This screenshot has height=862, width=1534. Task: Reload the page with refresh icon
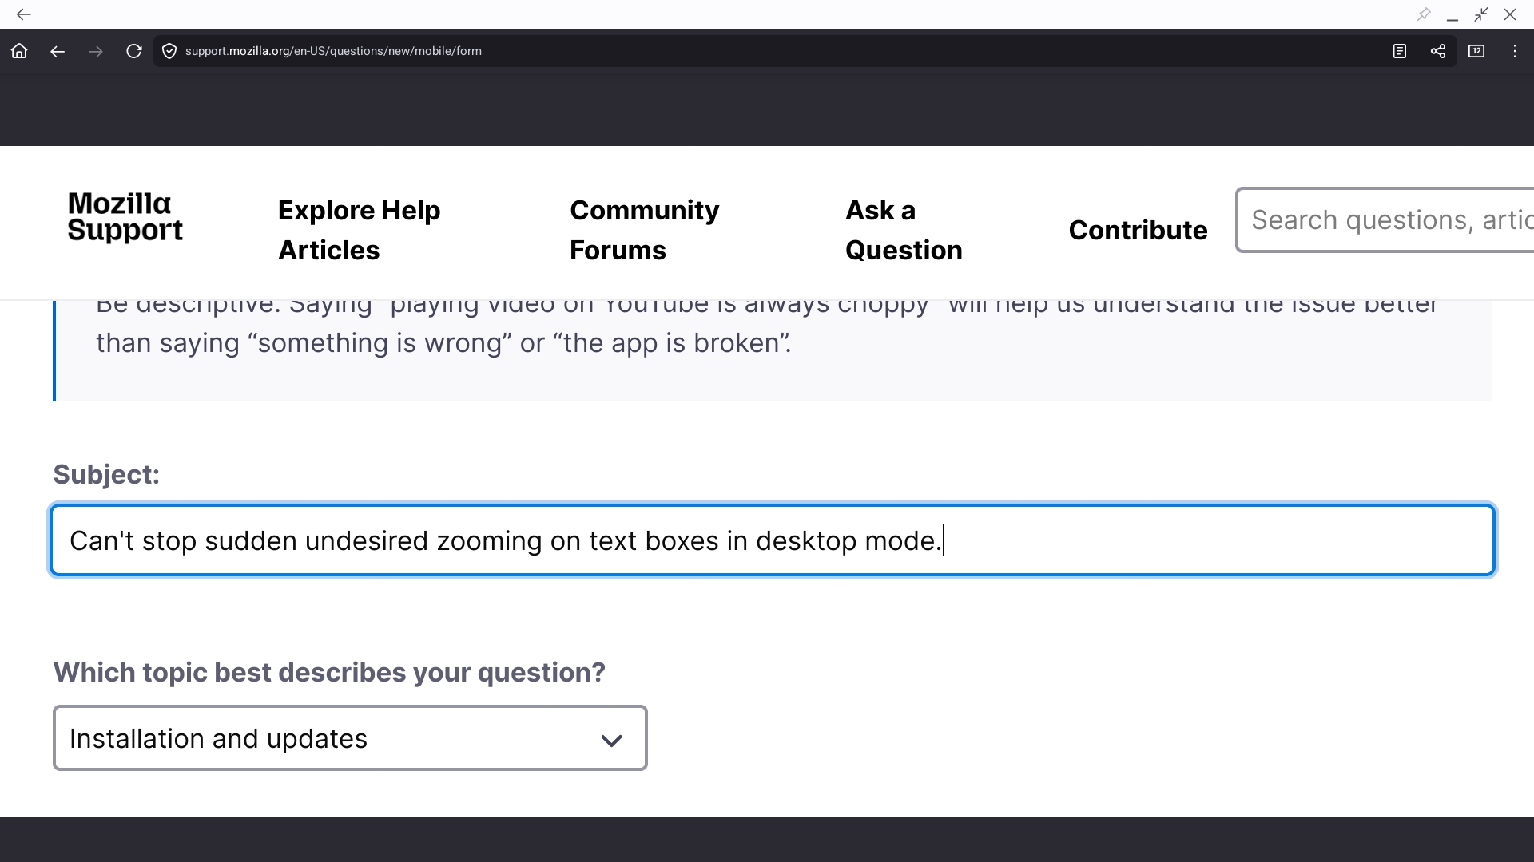134,51
